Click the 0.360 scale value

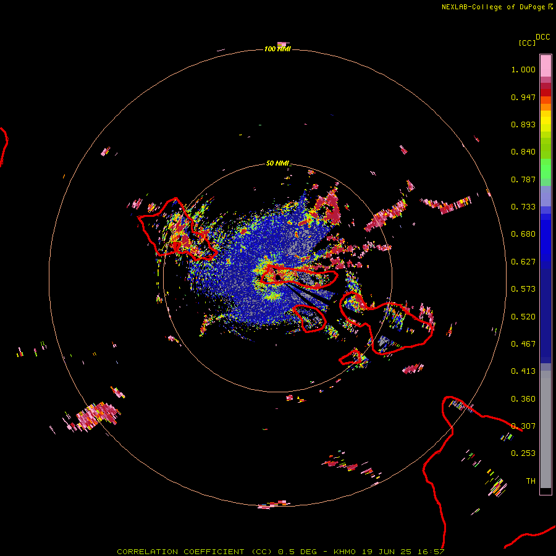(x=523, y=399)
